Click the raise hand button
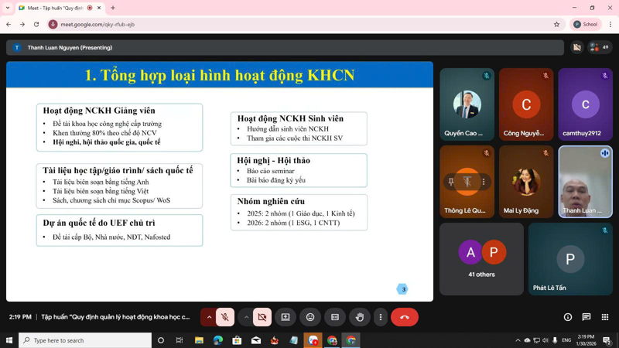 click(360, 317)
